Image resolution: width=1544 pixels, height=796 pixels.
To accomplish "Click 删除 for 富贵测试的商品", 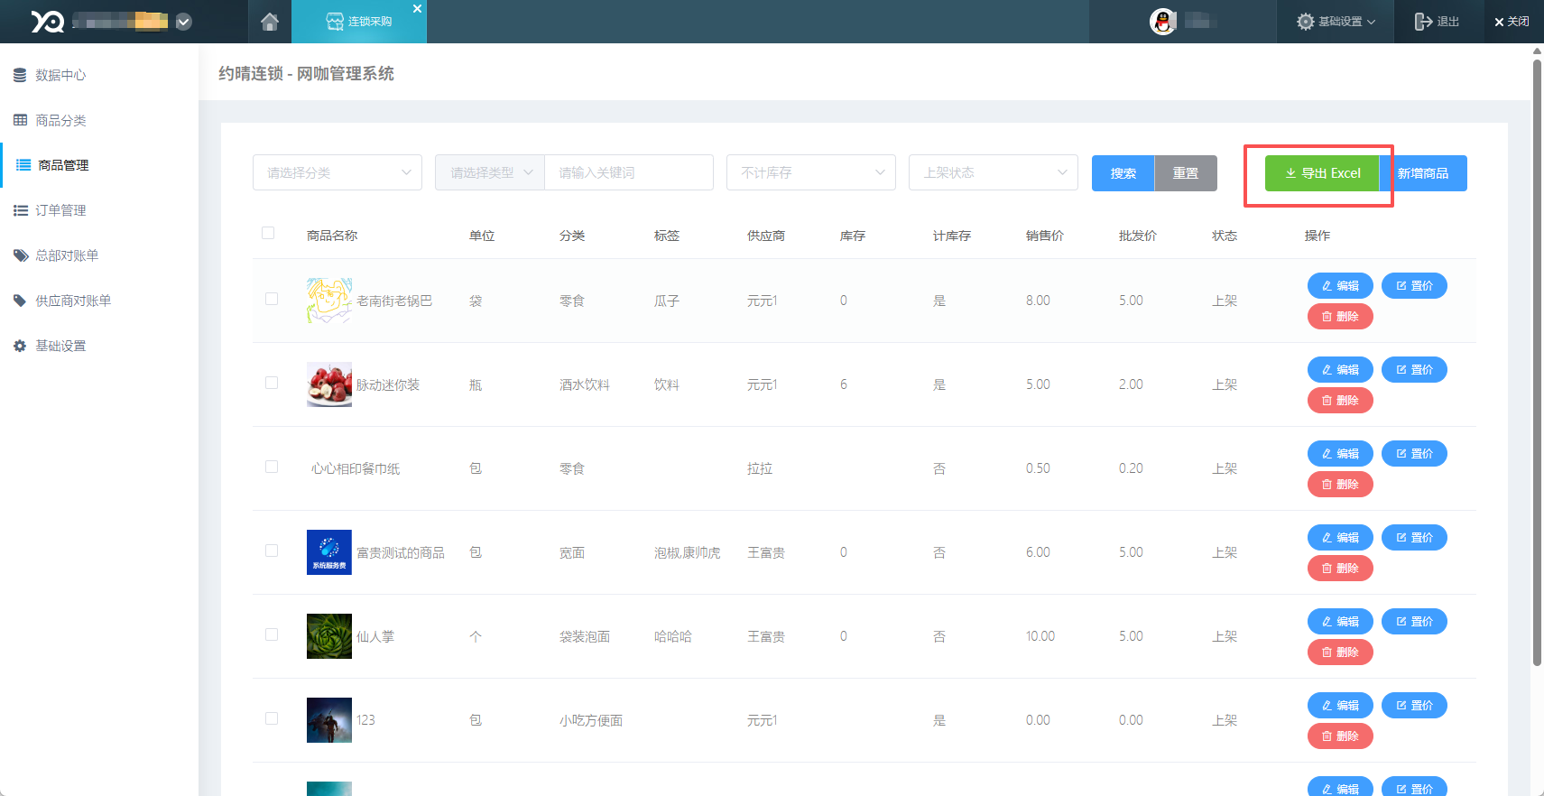I will 1340,568.
